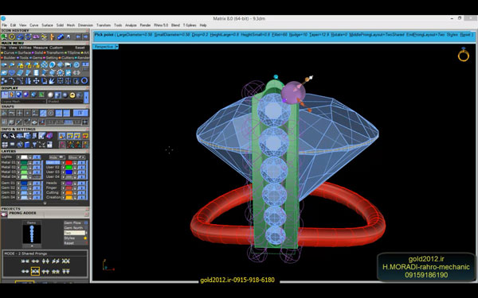Click the four-square grid icon in Info & Settings
The image size is (478, 298).
coord(5,145)
